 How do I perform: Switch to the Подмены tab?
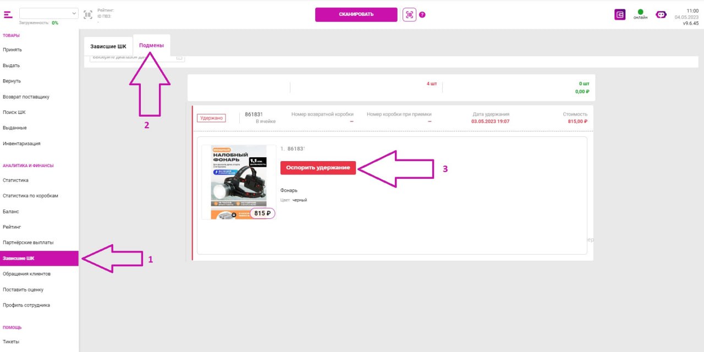click(151, 46)
